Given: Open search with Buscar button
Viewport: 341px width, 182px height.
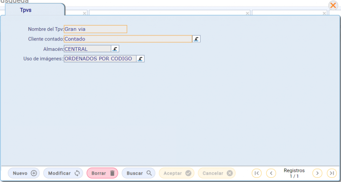Looking at the screenshot, I should pos(139,173).
